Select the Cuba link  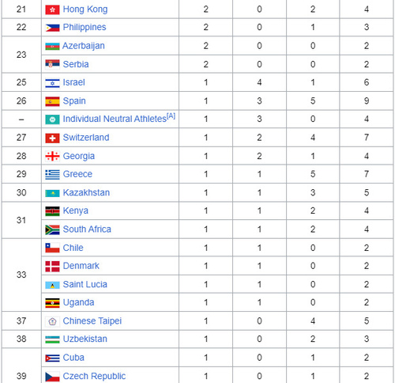(73, 358)
